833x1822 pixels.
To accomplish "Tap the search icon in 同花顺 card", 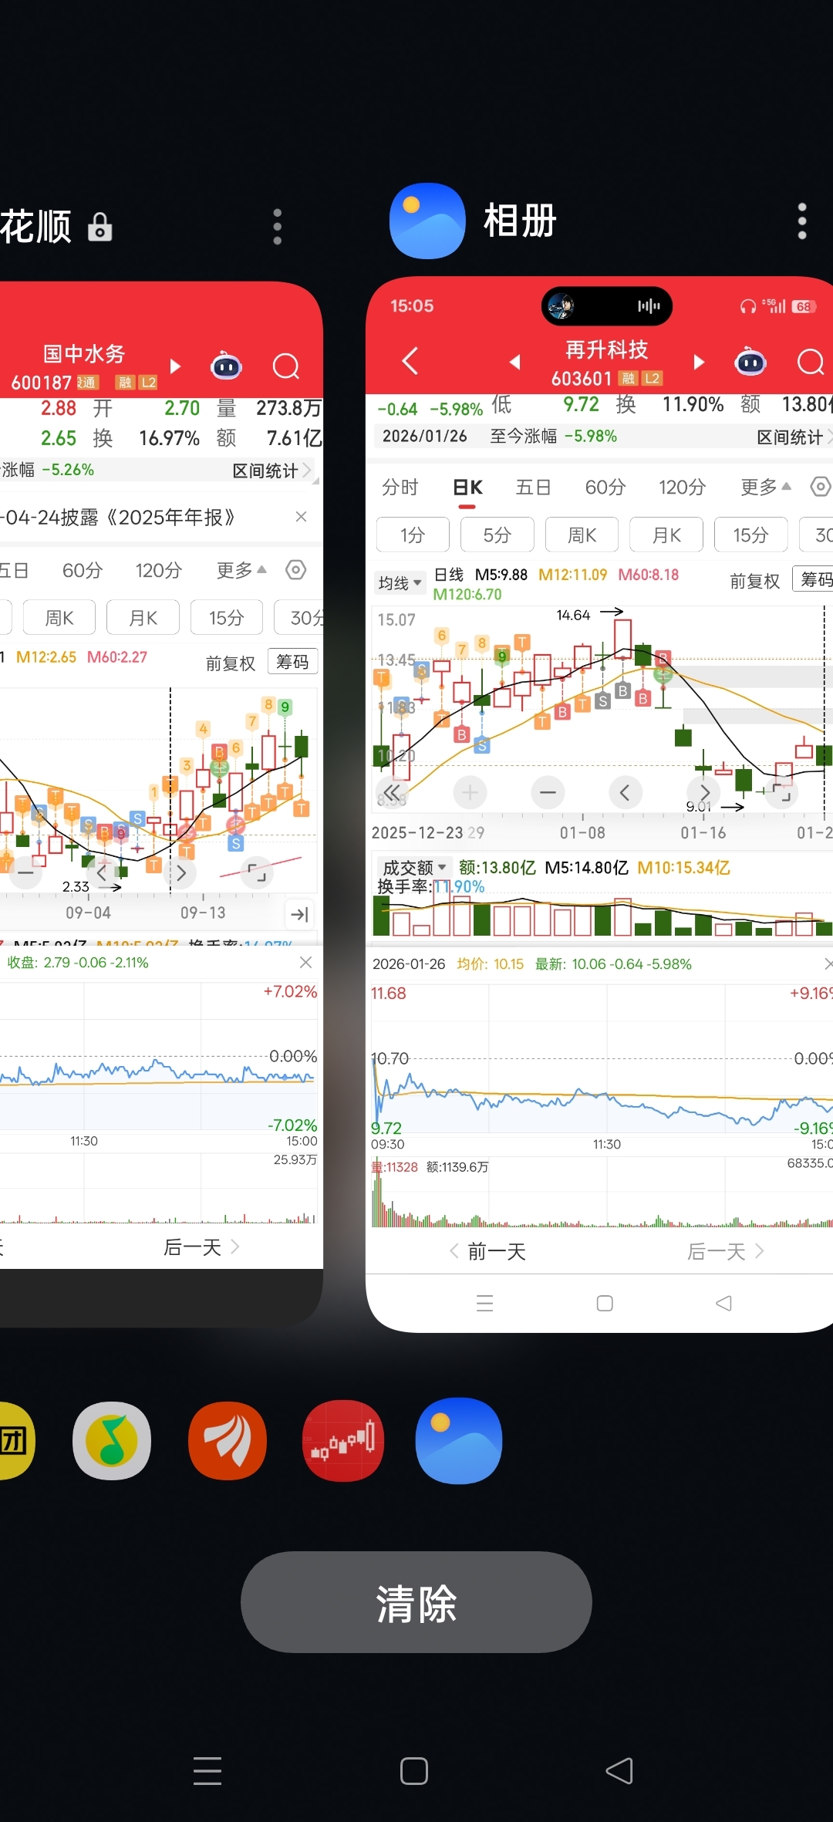I will [286, 366].
